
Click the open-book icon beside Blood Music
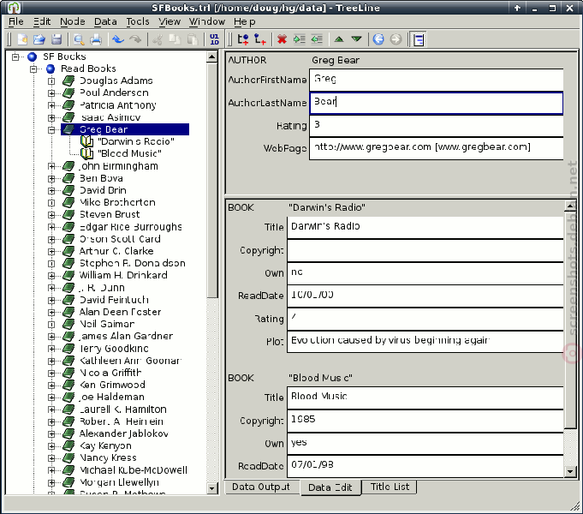(87, 153)
